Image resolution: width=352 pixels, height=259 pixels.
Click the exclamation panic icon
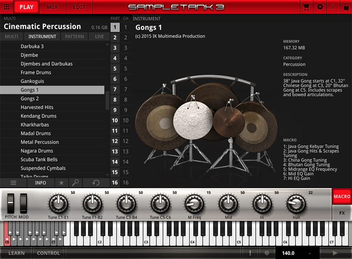pos(250,253)
